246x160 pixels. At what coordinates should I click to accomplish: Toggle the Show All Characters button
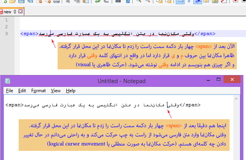click(x=189, y=1)
